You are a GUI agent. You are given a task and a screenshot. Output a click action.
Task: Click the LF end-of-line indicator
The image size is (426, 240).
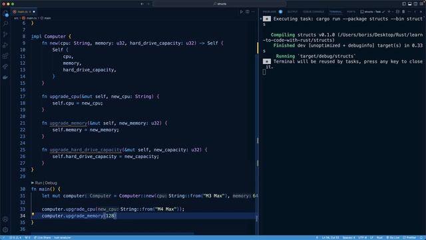371,237
